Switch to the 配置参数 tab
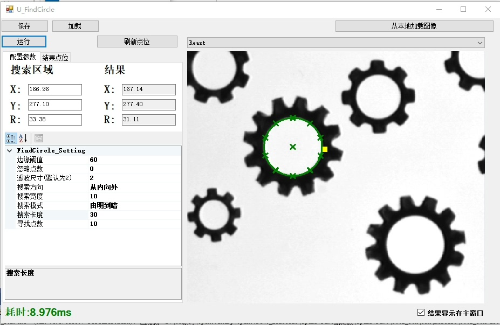Viewport: 500px width, 325px height. coord(22,57)
